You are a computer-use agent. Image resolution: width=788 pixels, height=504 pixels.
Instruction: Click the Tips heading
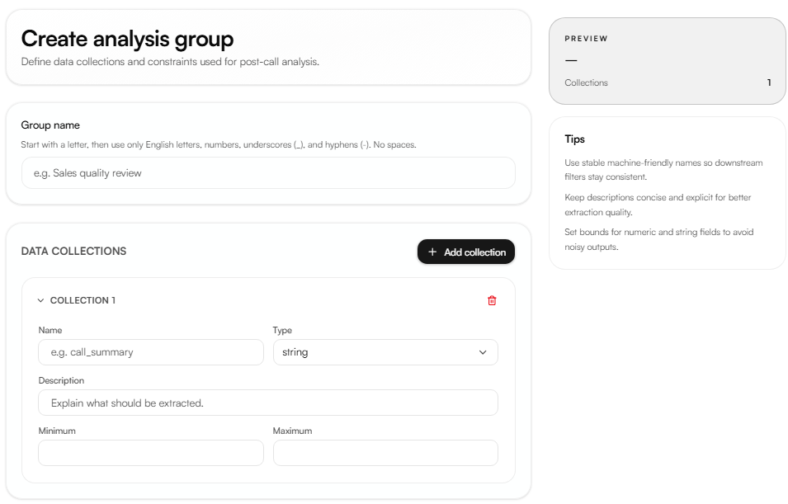click(574, 139)
